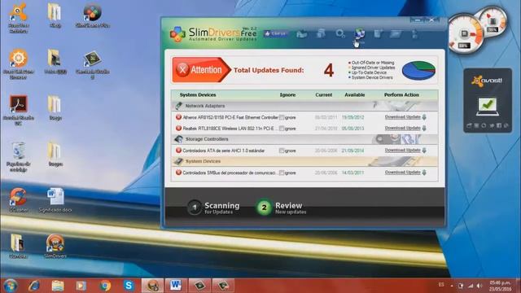Collapse the Storage Controllers category header
This screenshot has height=293, width=521.
click(304, 139)
